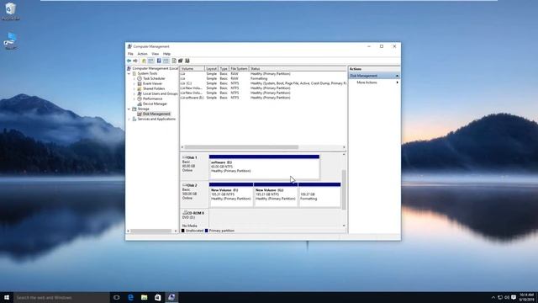This screenshot has height=303, width=538.
Task: Open the Action Center notification icon
Action: (x=514, y=297)
